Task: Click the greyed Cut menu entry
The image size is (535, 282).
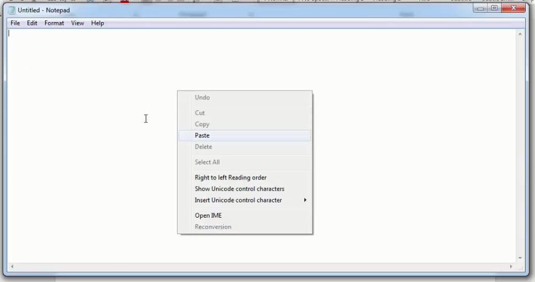Action: tap(245, 113)
